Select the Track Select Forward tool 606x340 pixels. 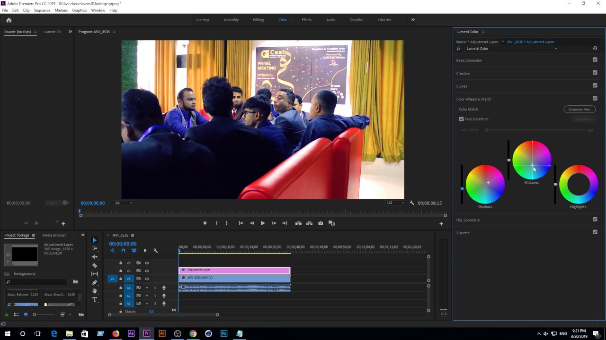(95, 248)
